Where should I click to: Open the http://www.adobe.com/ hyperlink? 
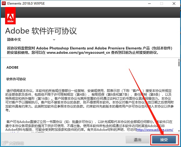point(155,130)
